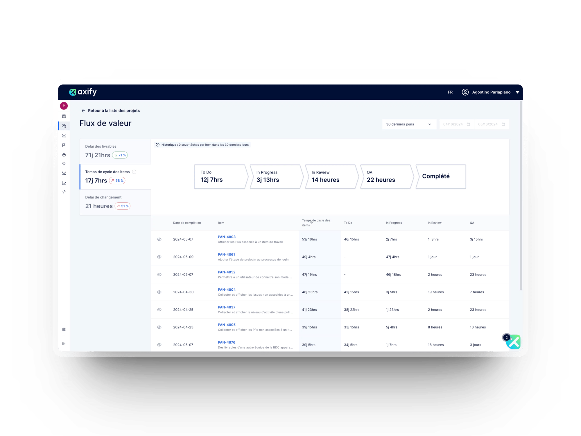Open the 30 derniers jours dropdown
The width and height of the screenshot is (581, 436).
[409, 124]
